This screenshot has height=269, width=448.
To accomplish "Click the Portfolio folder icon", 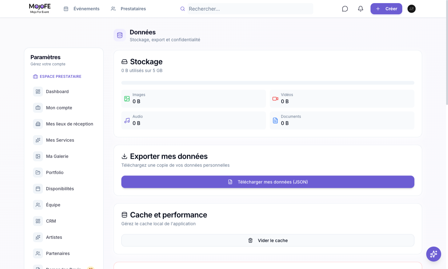I will coord(38,172).
